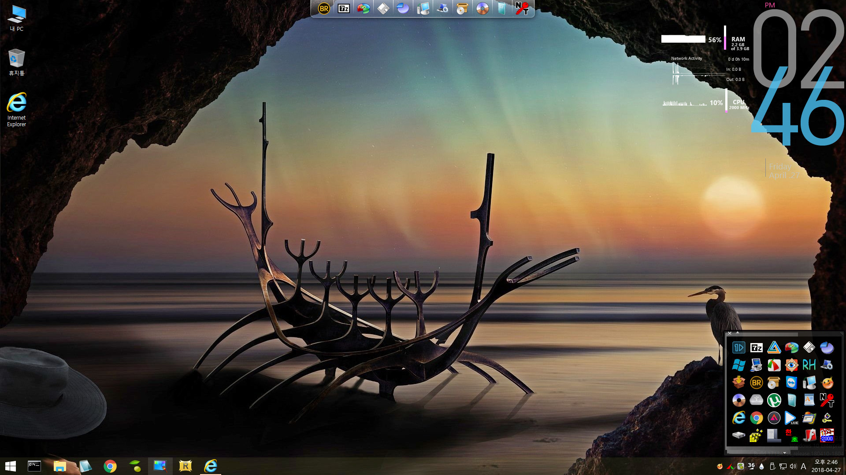The height and width of the screenshot is (475, 846).
Task: Click the large 02 46 clock widget
Action: [x=798, y=77]
